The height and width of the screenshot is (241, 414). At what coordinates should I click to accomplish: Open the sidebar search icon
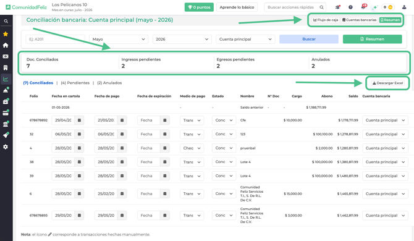pyautogui.click(x=6, y=21)
